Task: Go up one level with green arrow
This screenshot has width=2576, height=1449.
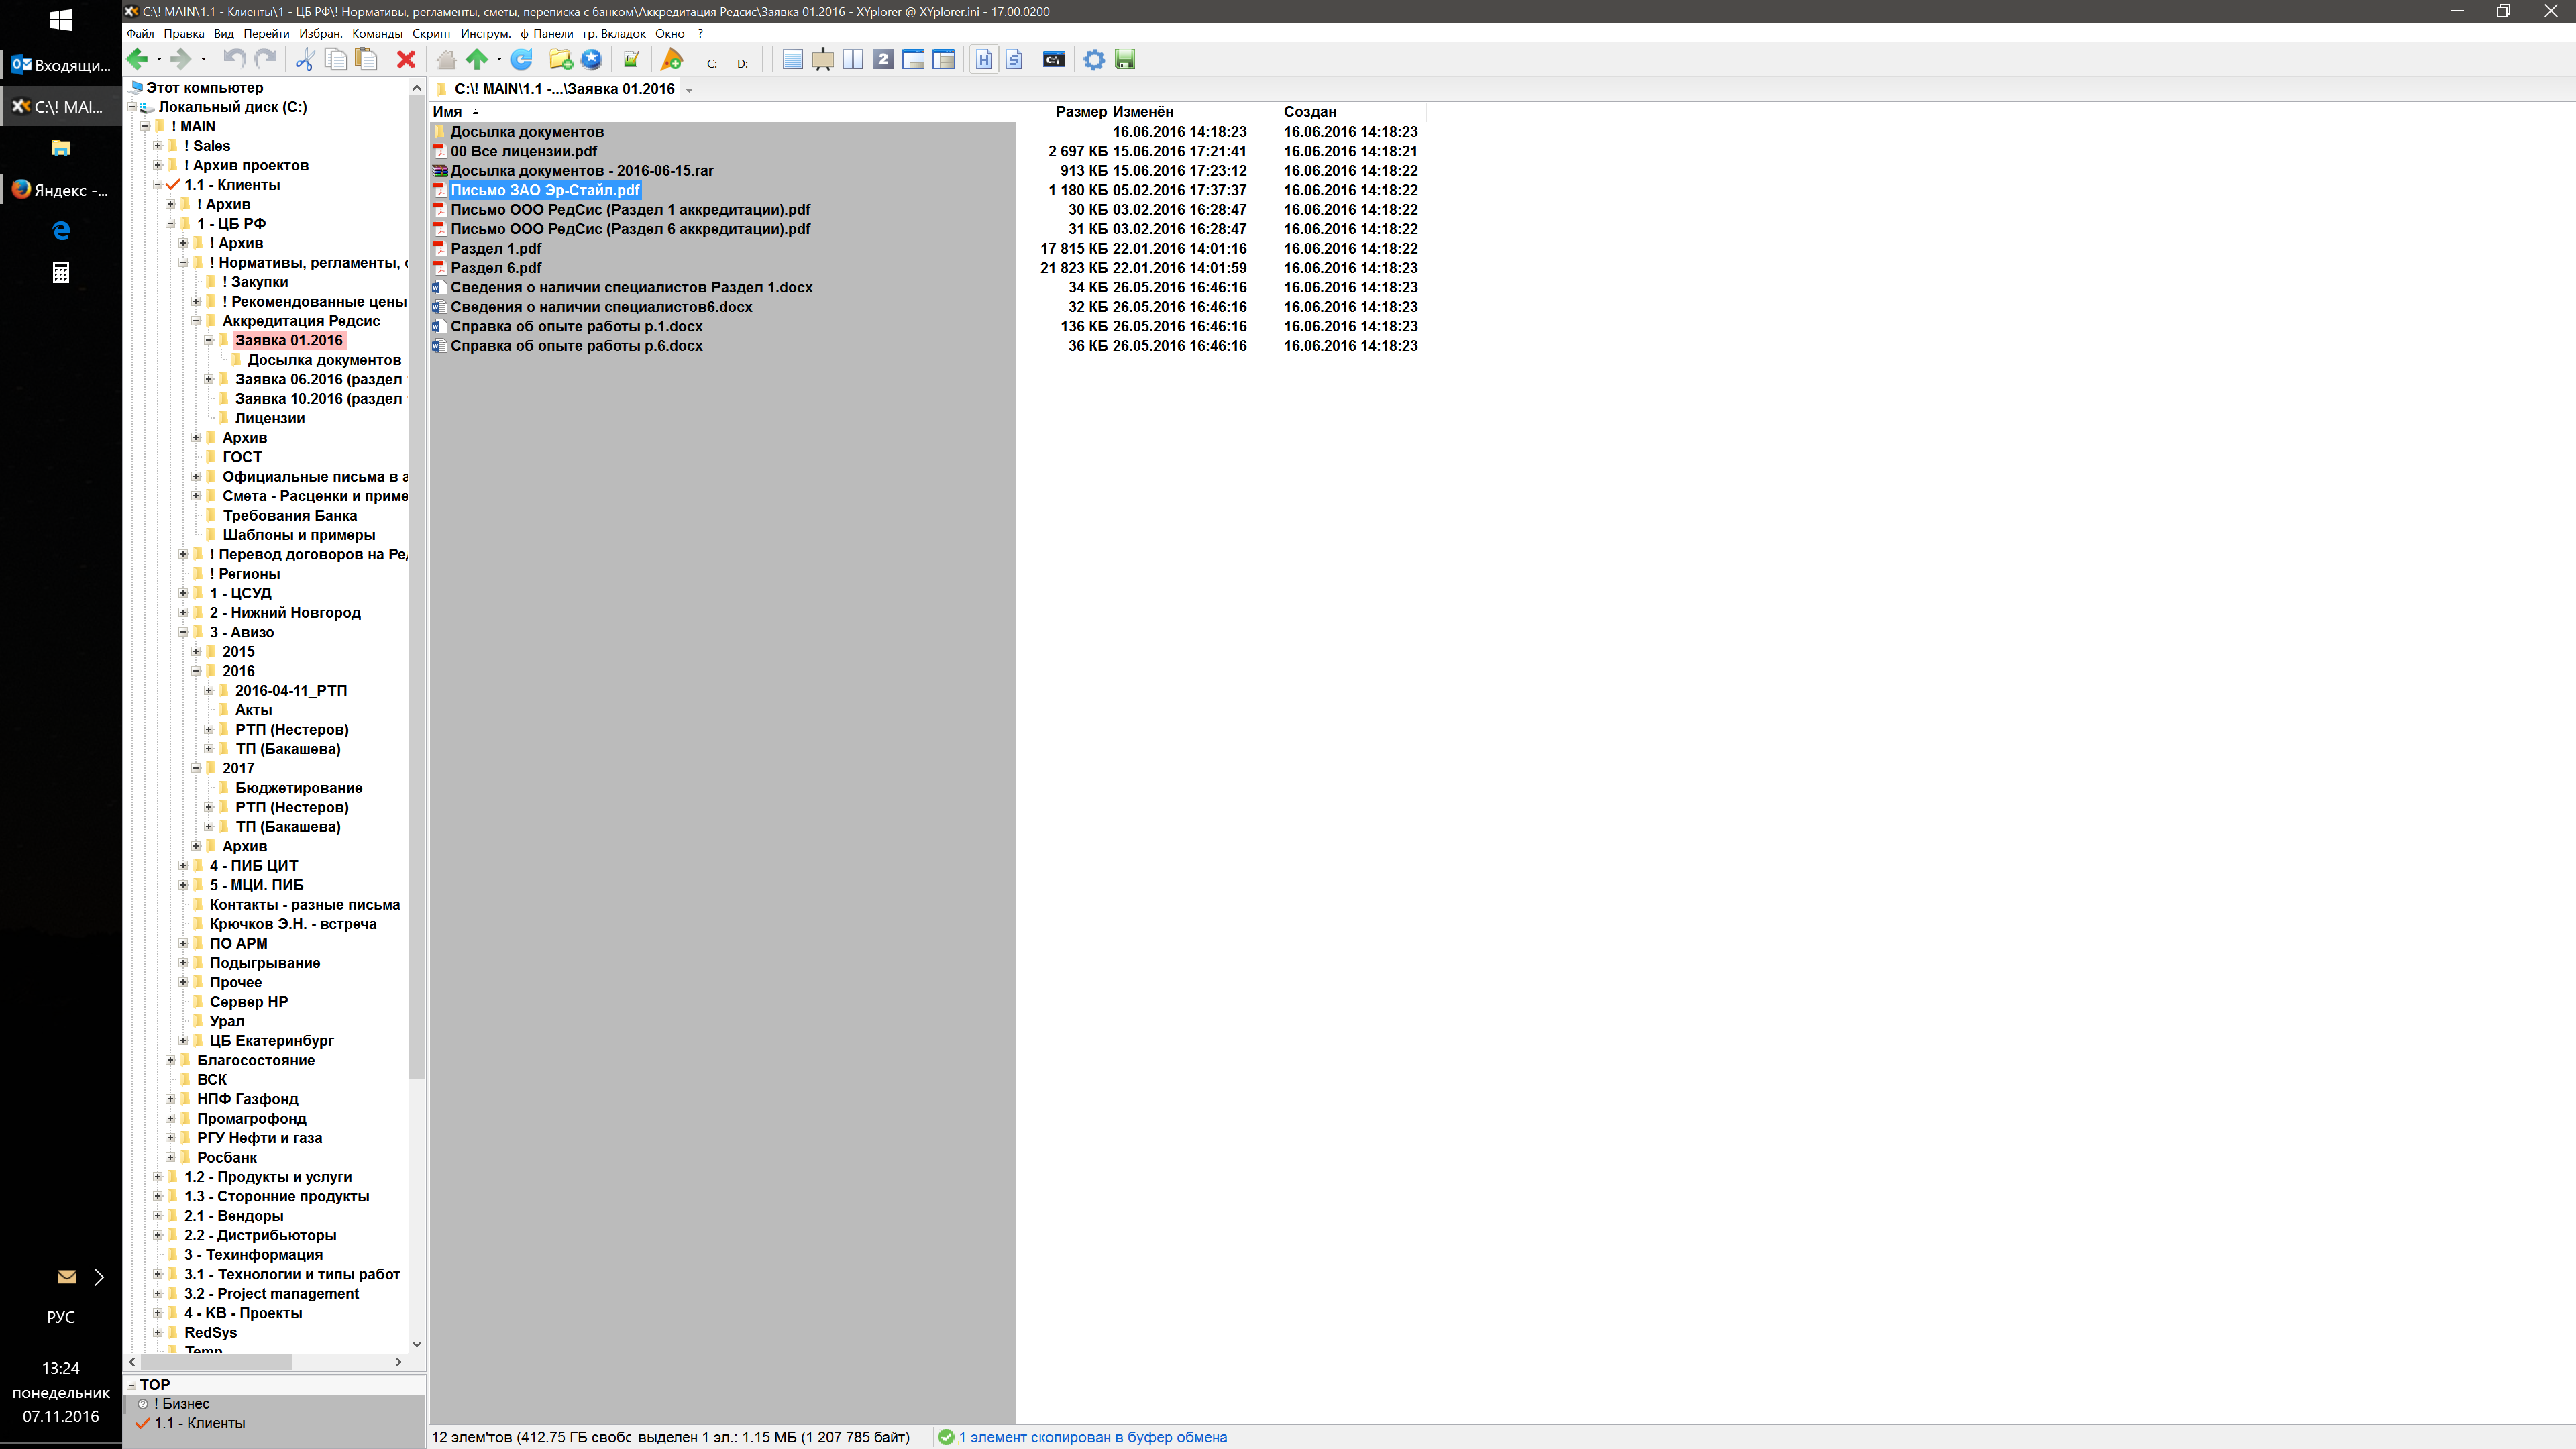Action: [477, 60]
